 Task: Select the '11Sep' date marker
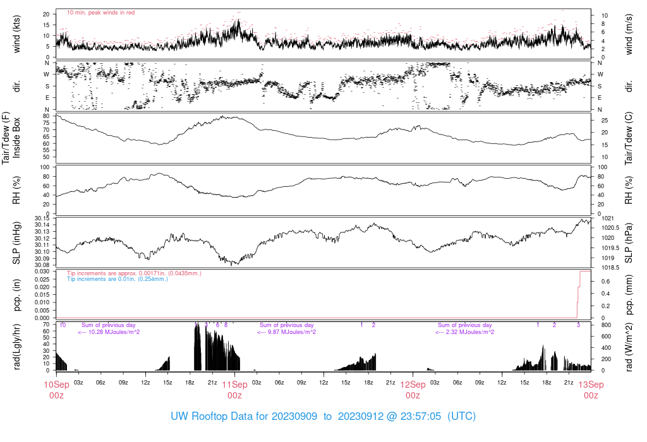coord(235,385)
